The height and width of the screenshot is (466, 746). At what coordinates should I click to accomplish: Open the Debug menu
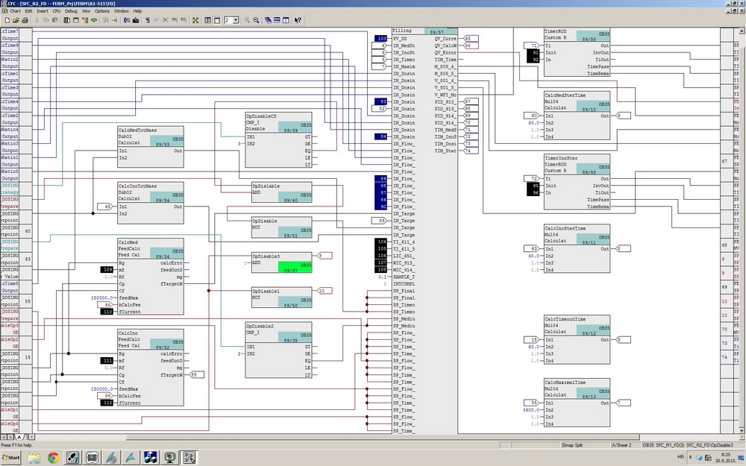click(x=71, y=11)
